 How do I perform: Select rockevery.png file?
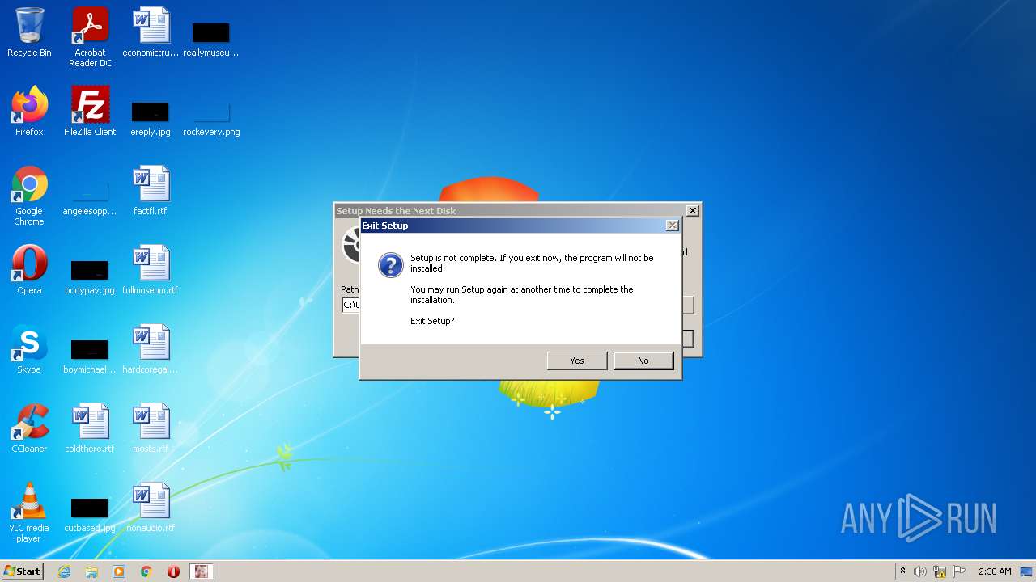[x=211, y=118]
